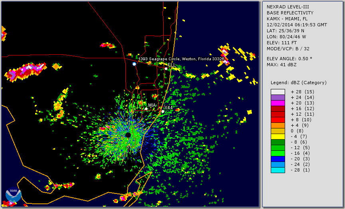
Task: Click the +16 (12) dark red swatch
Action: click(x=278, y=108)
